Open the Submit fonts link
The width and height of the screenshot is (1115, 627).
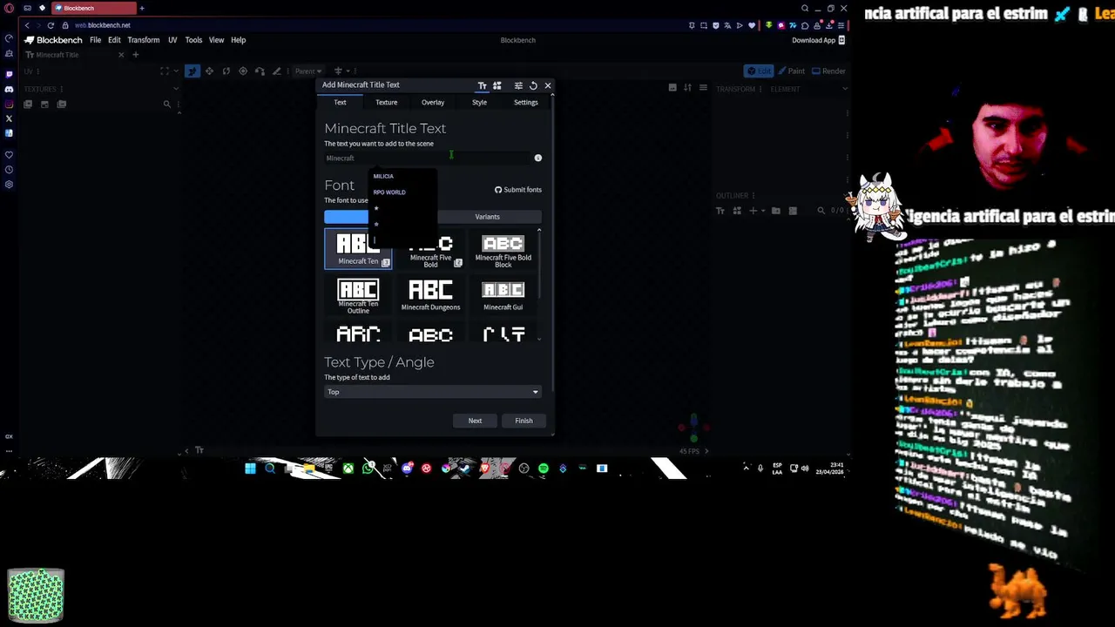pos(518,190)
